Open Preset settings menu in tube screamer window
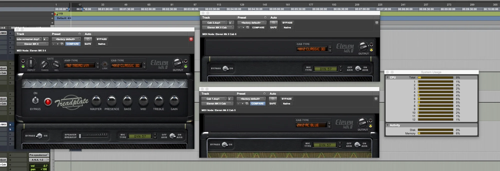500x171 pixels. pyautogui.click(x=79, y=34)
